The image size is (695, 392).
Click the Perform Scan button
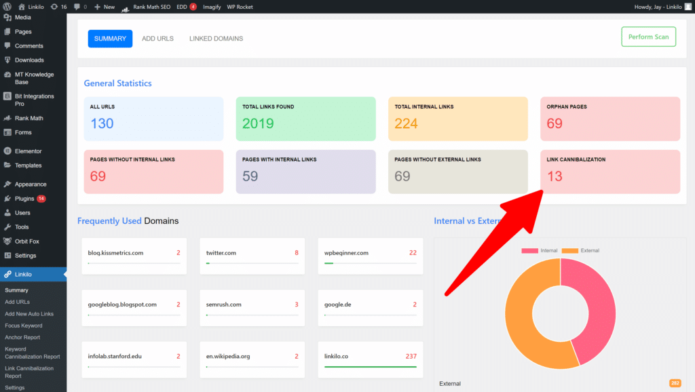648,37
